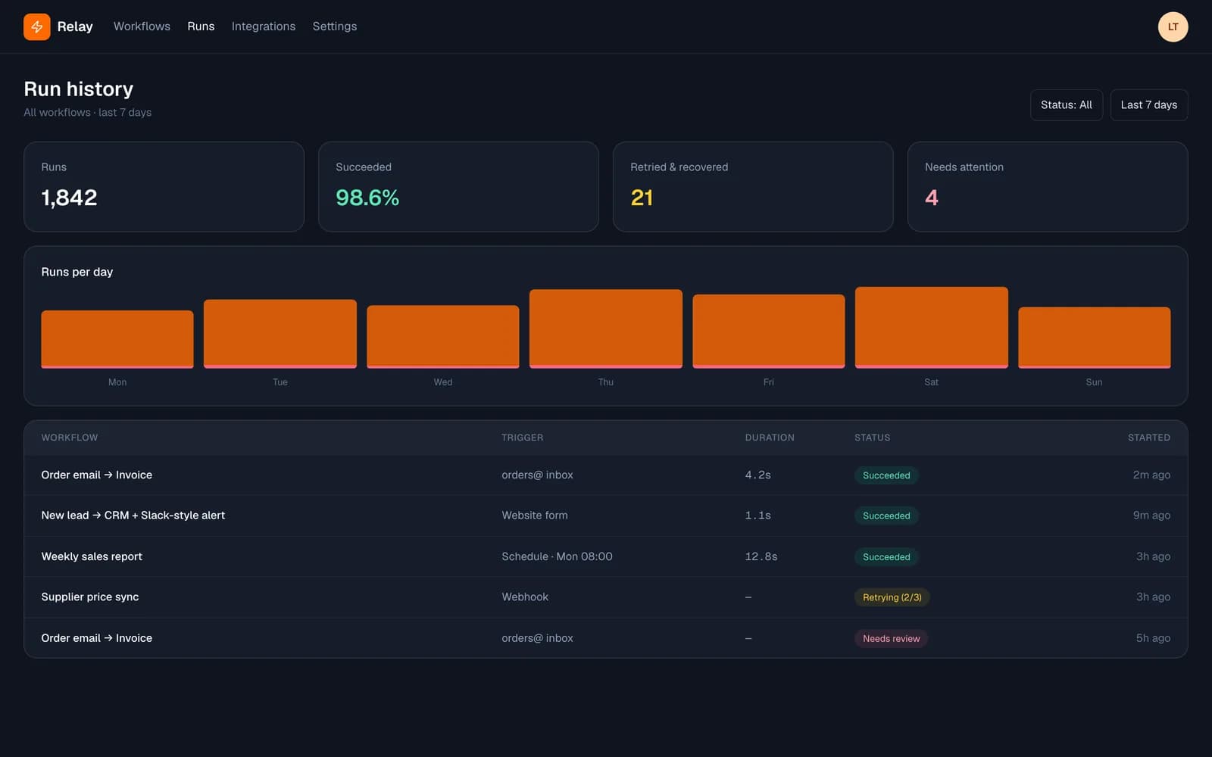
Task: Click the 1.1s duration value
Action: pos(757,516)
